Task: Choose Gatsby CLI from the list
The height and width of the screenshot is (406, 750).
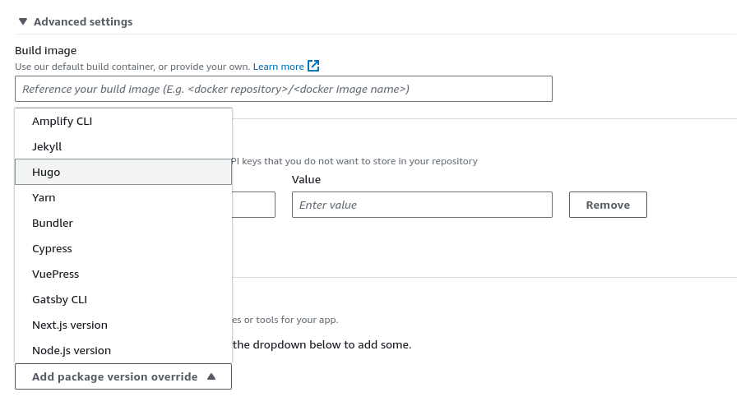Action: (x=123, y=300)
